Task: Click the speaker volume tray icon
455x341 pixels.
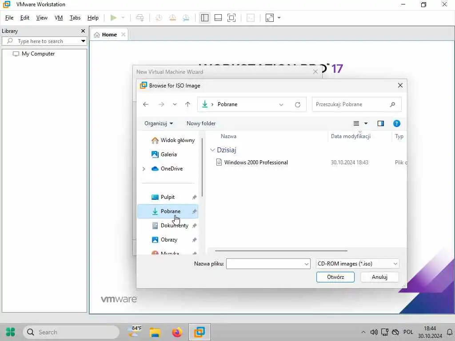Action: [x=374, y=332]
